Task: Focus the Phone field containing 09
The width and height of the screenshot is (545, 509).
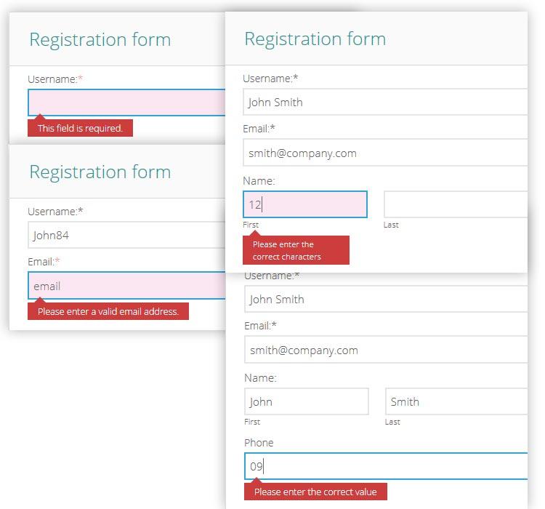Action: pos(387,466)
